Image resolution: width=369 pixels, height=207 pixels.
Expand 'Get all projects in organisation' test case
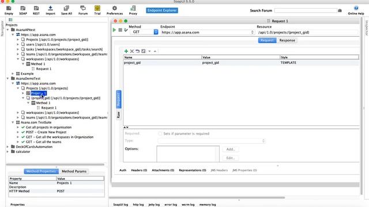[x=18, y=127]
